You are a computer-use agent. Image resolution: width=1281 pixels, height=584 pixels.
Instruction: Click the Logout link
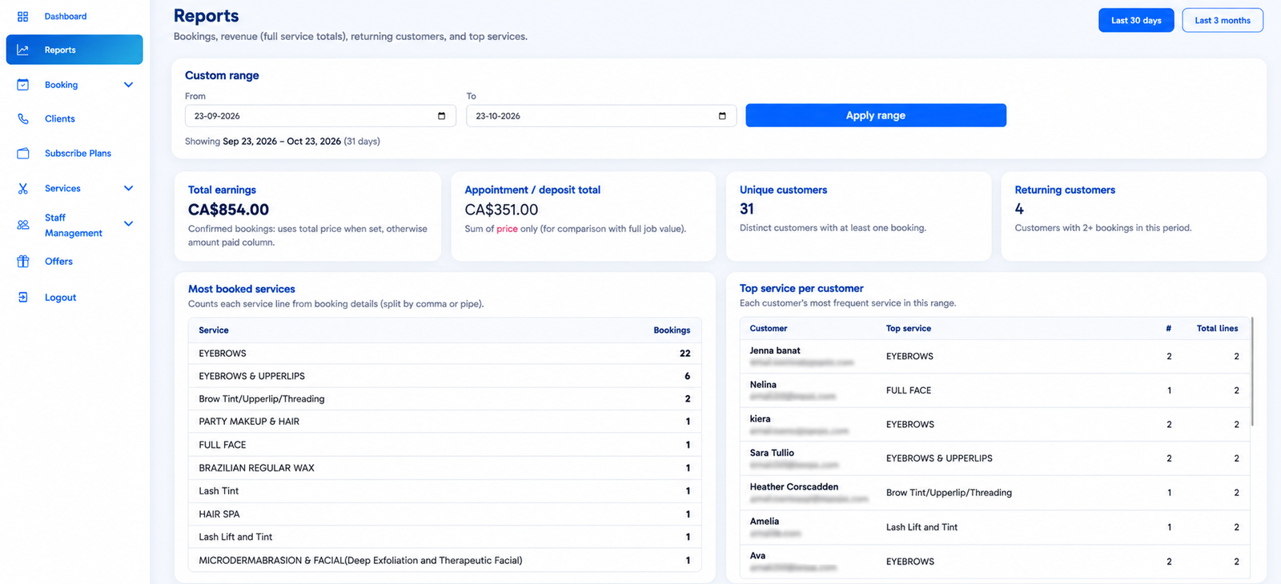pos(61,298)
